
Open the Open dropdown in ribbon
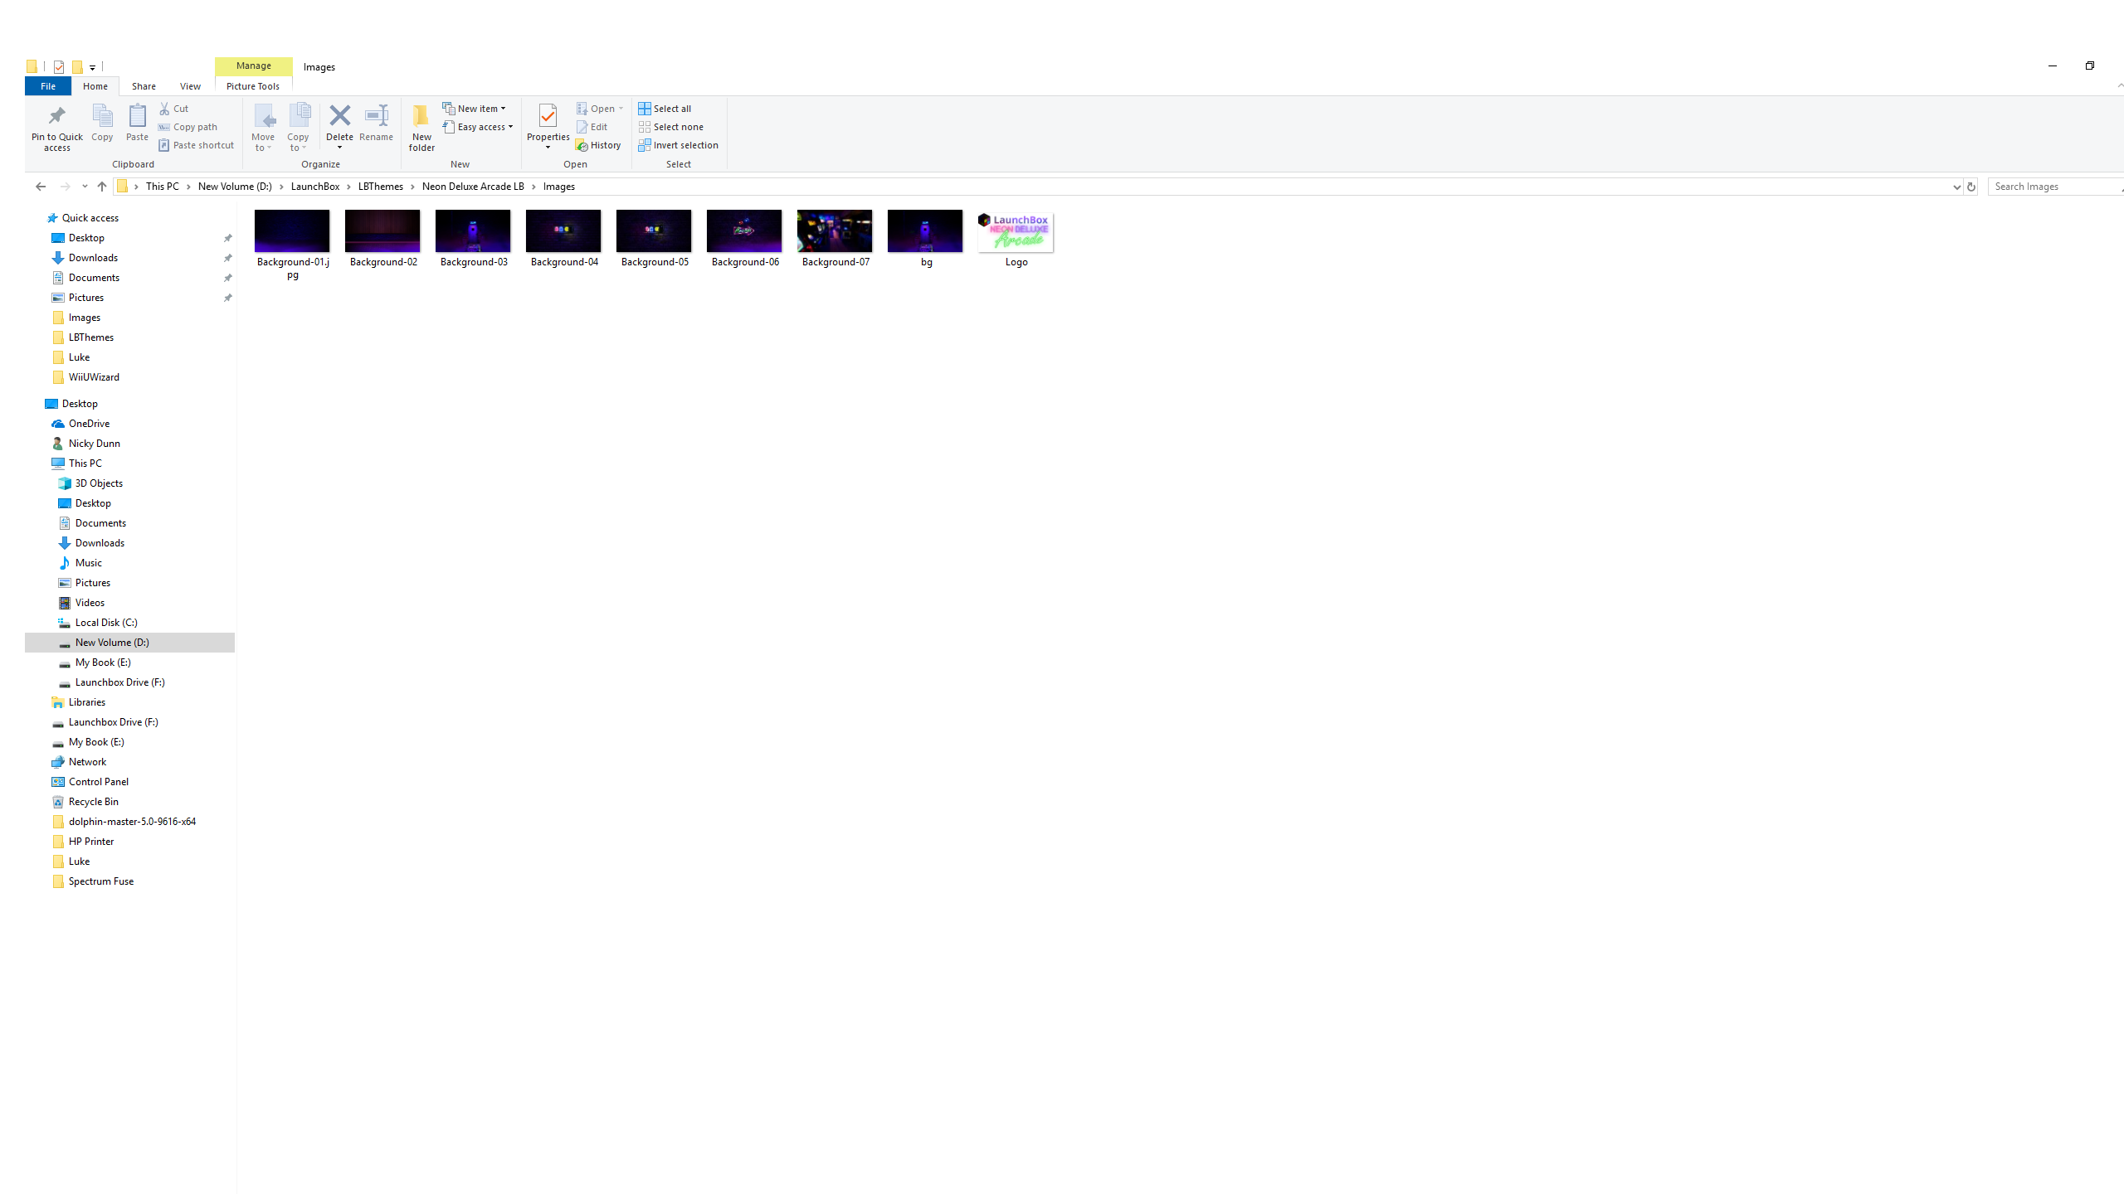tap(600, 109)
